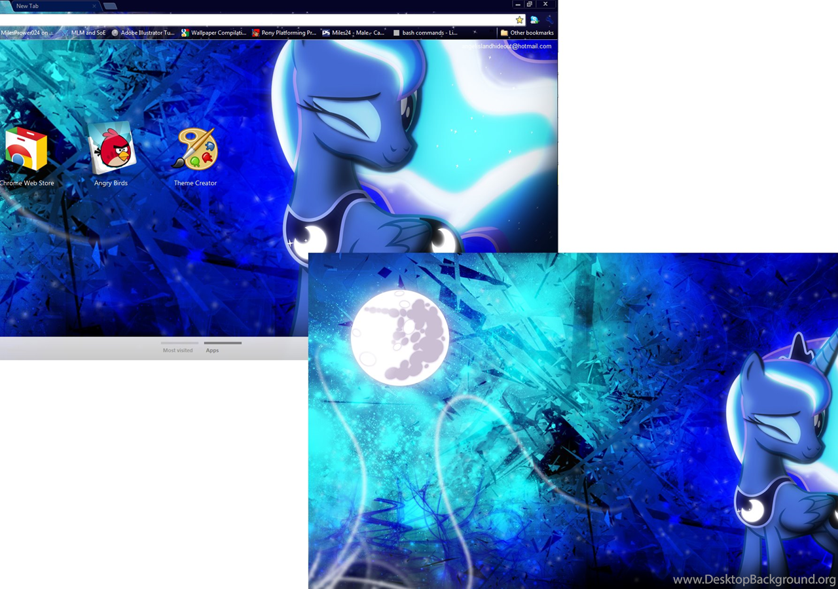Bookmark this page with the star icon
The width and height of the screenshot is (838, 589).
click(519, 20)
